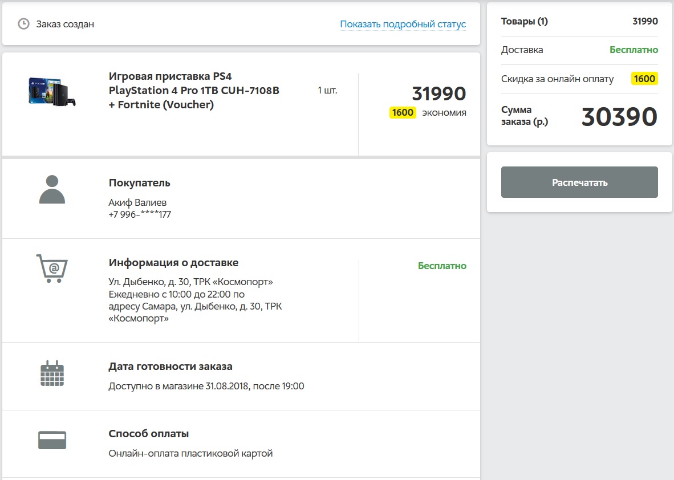Click the credit card payment icon
The image size is (674, 480).
52,440
